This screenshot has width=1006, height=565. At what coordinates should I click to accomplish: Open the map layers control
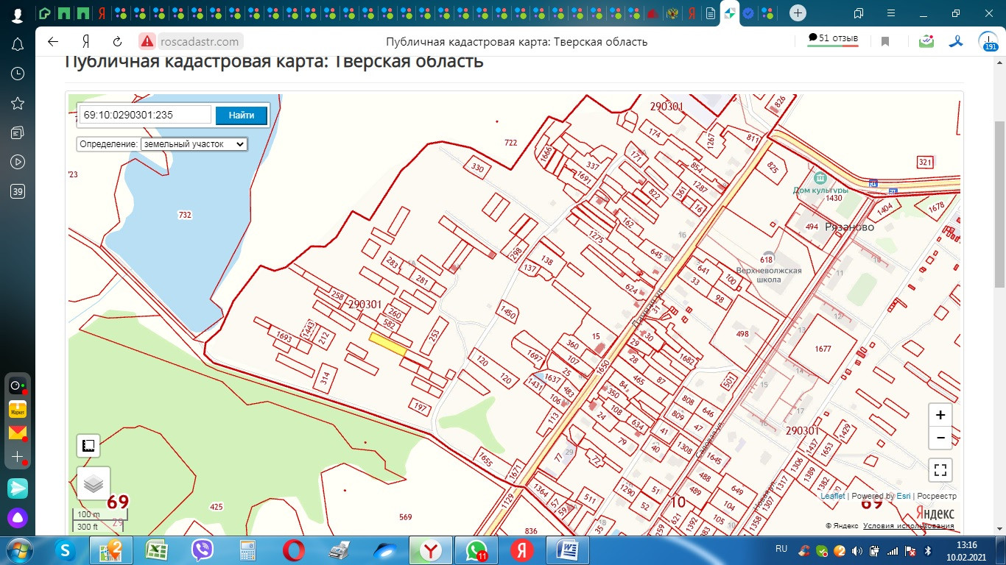(x=94, y=483)
